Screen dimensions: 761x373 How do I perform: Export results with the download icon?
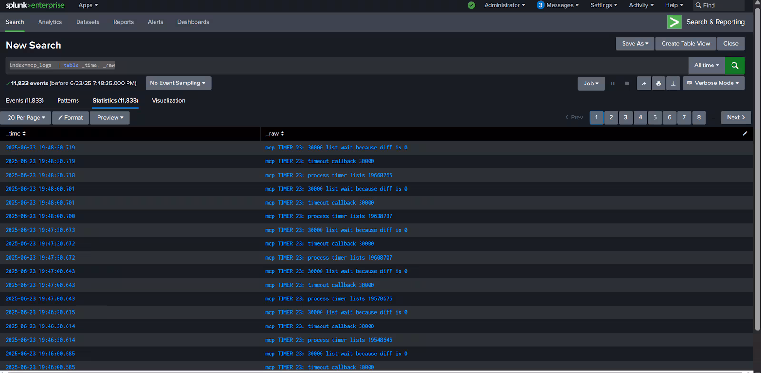[x=673, y=84]
